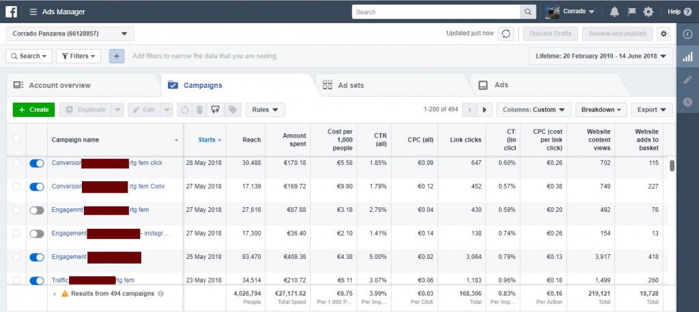Expand the Results from 494 campaigns row

pos(55,294)
